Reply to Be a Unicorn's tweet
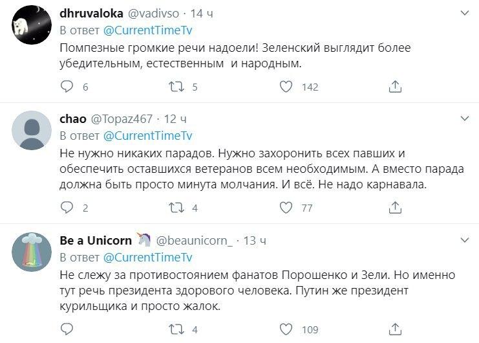The height and width of the screenshot is (343, 479). pos(67,329)
